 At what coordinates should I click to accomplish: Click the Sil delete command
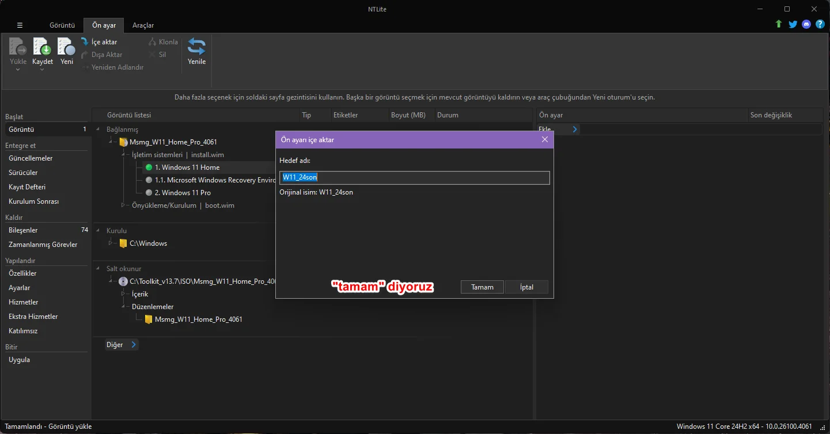(157, 55)
